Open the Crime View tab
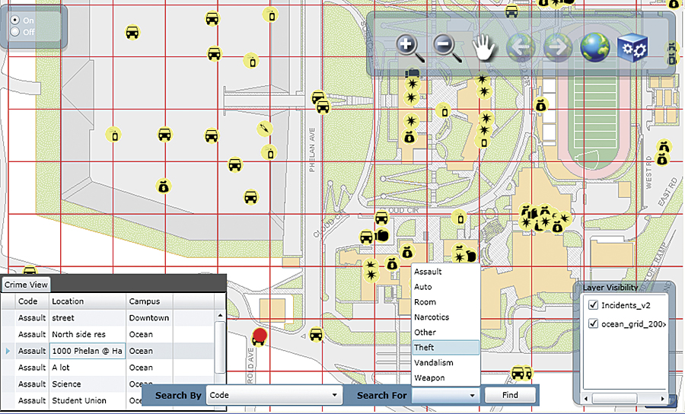685x414 pixels. coord(26,285)
